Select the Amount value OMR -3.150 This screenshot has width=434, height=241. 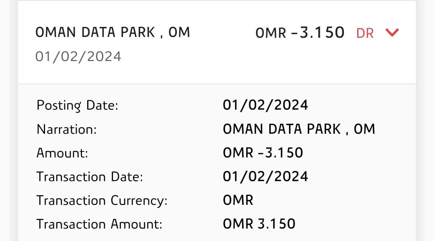263,153
